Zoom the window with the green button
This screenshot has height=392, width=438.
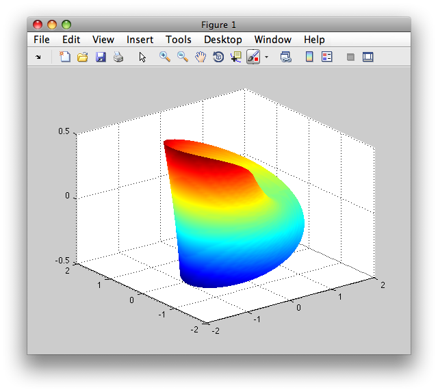66,25
